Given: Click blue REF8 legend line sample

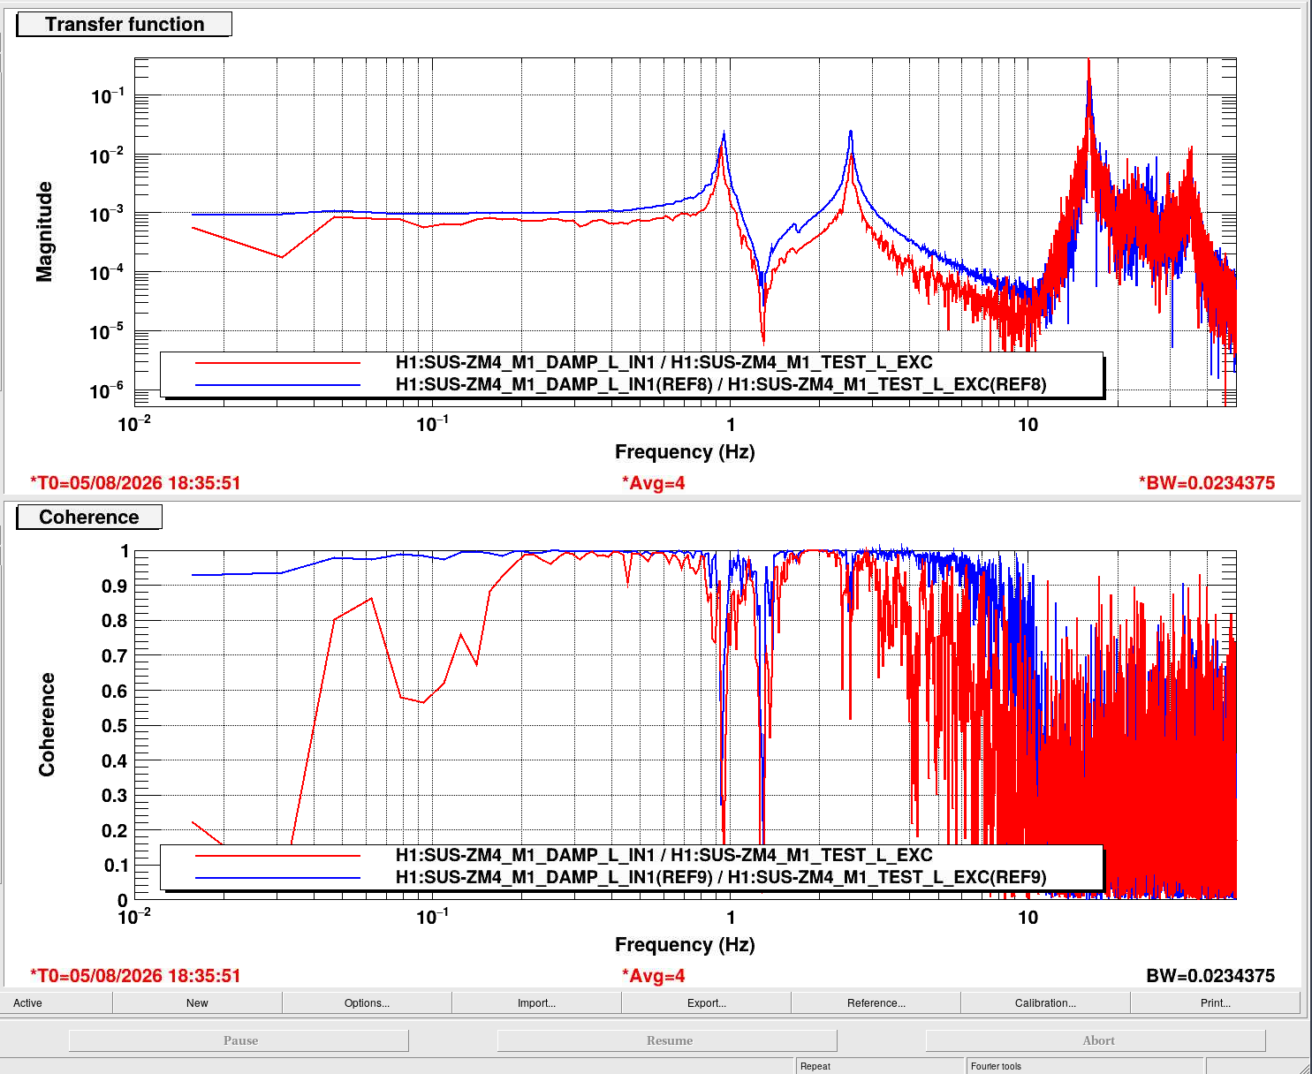Looking at the screenshot, I should click(x=277, y=384).
